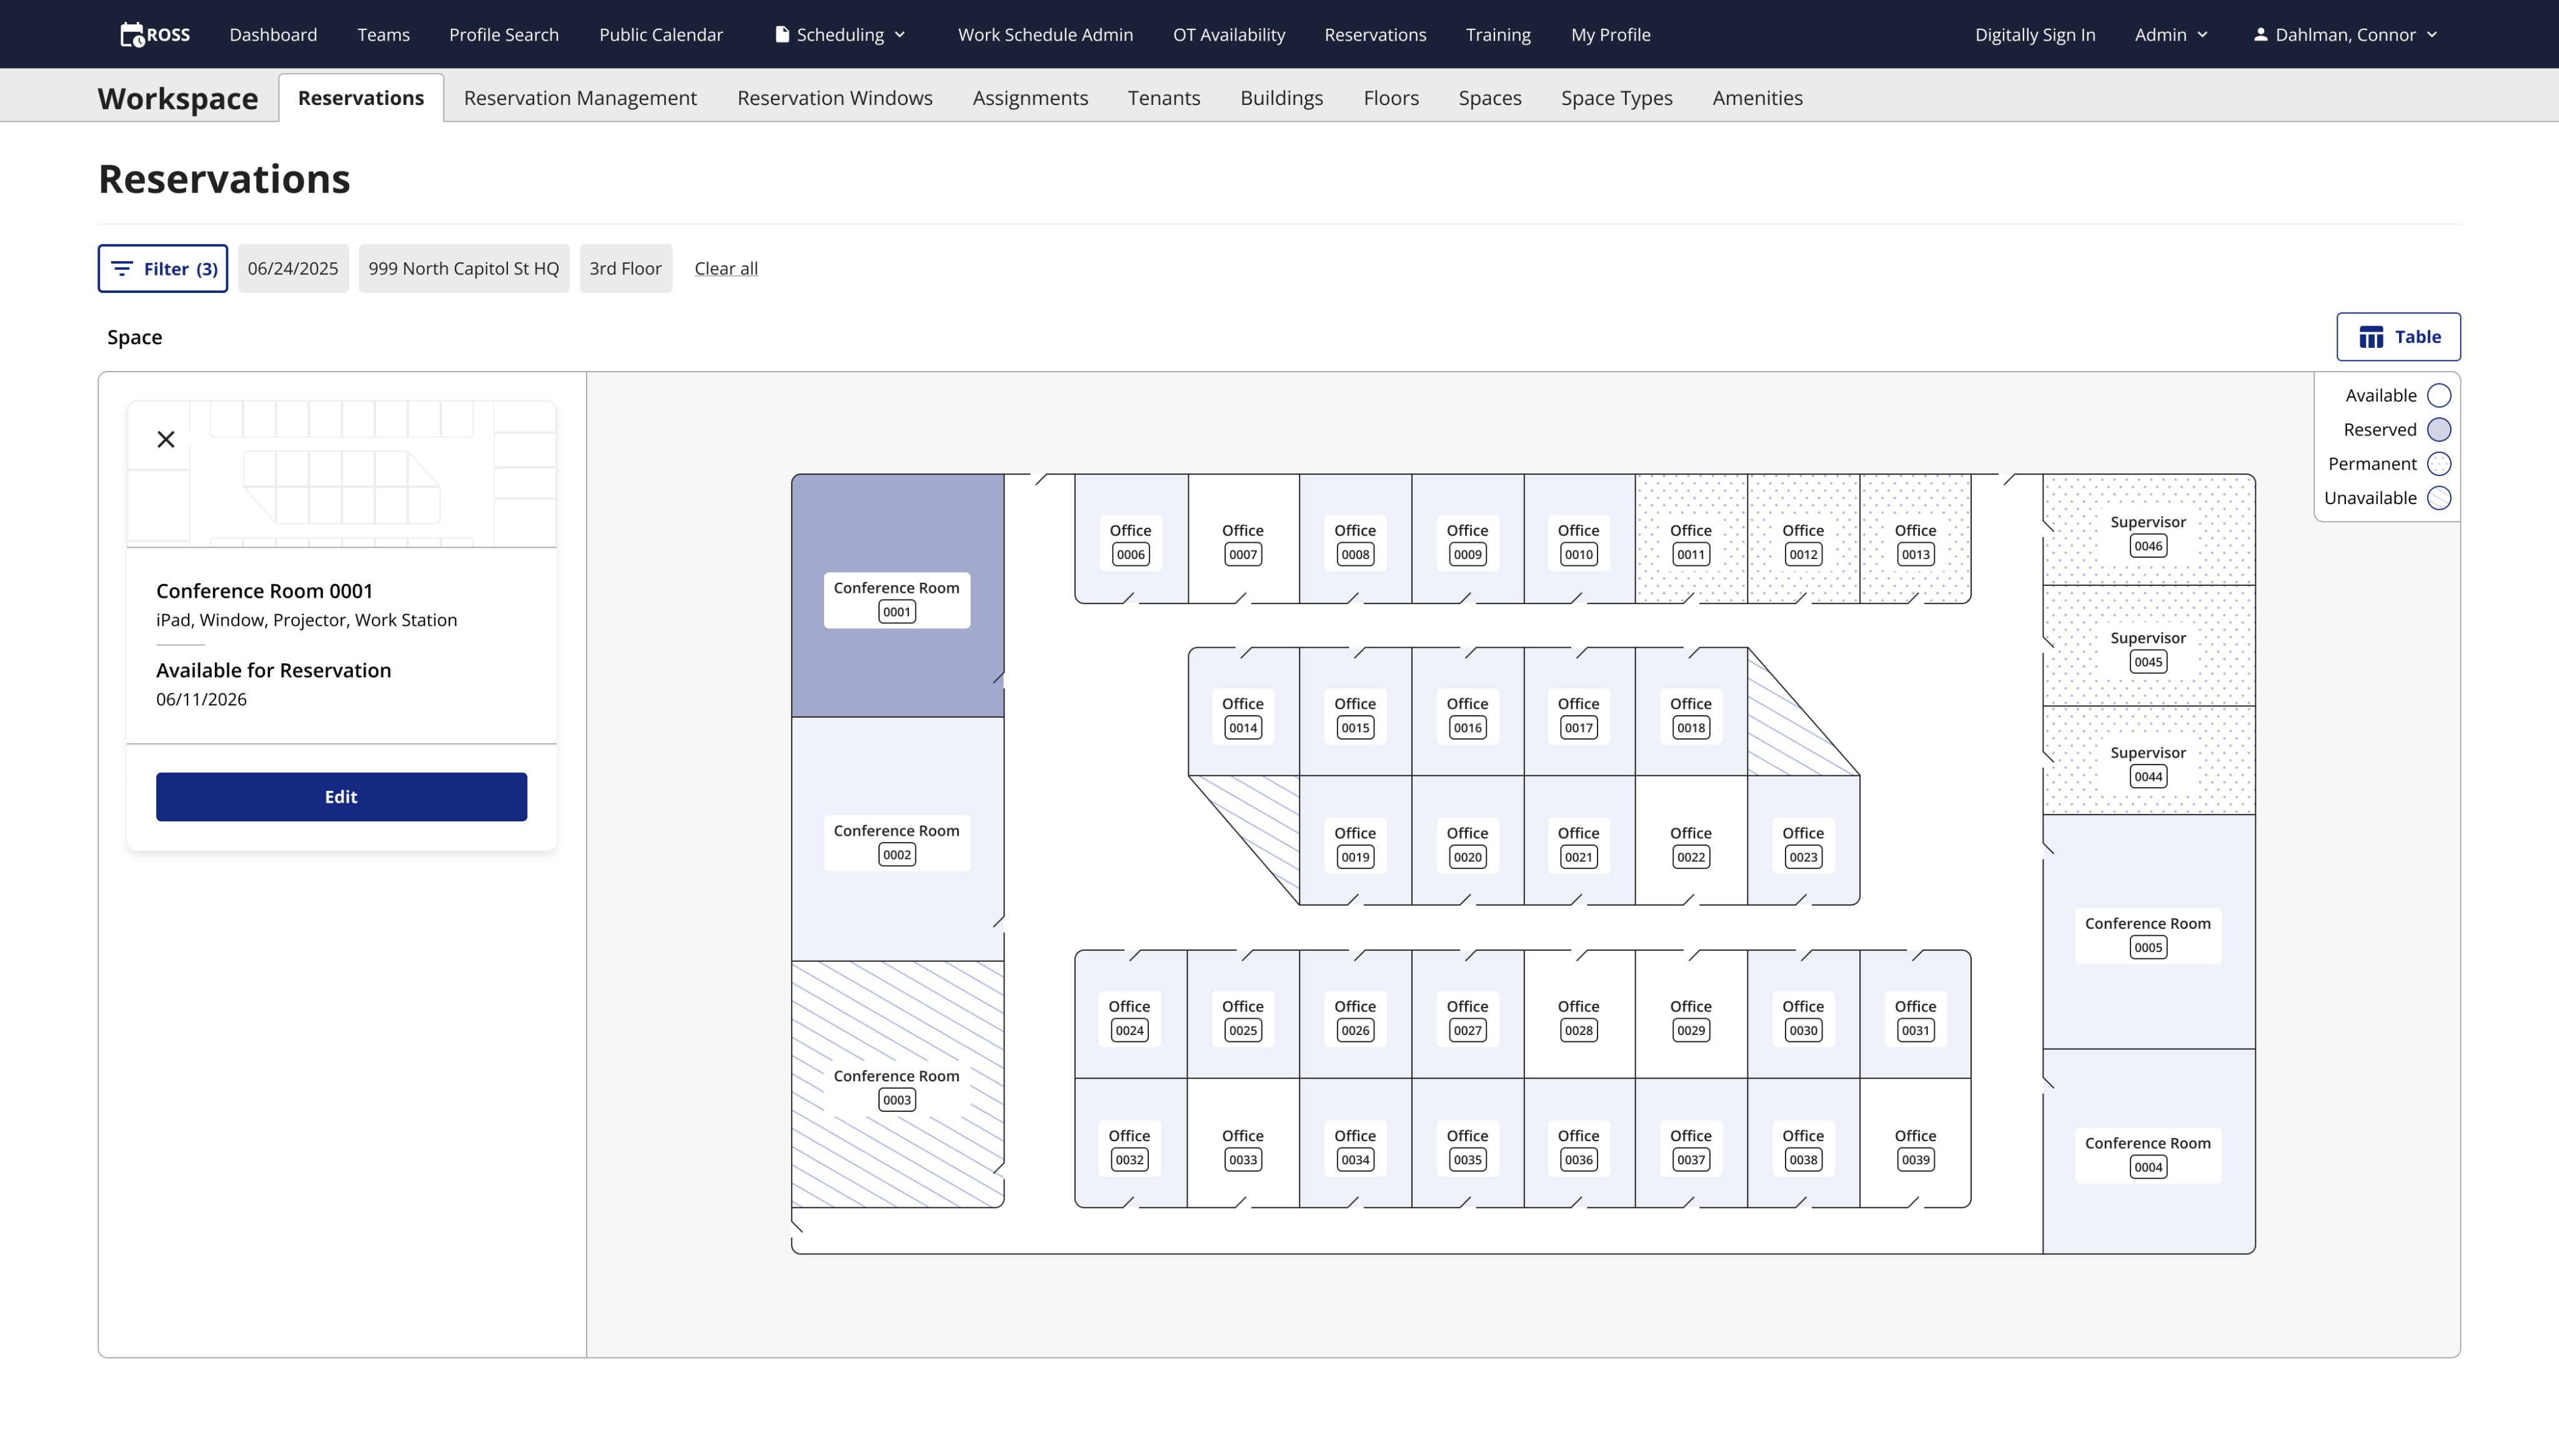The height and width of the screenshot is (1456, 2559).
Task: Click the Unavailable hatched legend circle
Action: (x=2439, y=498)
